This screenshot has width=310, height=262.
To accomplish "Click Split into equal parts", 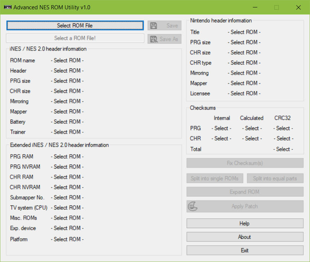I will tap(275, 178).
